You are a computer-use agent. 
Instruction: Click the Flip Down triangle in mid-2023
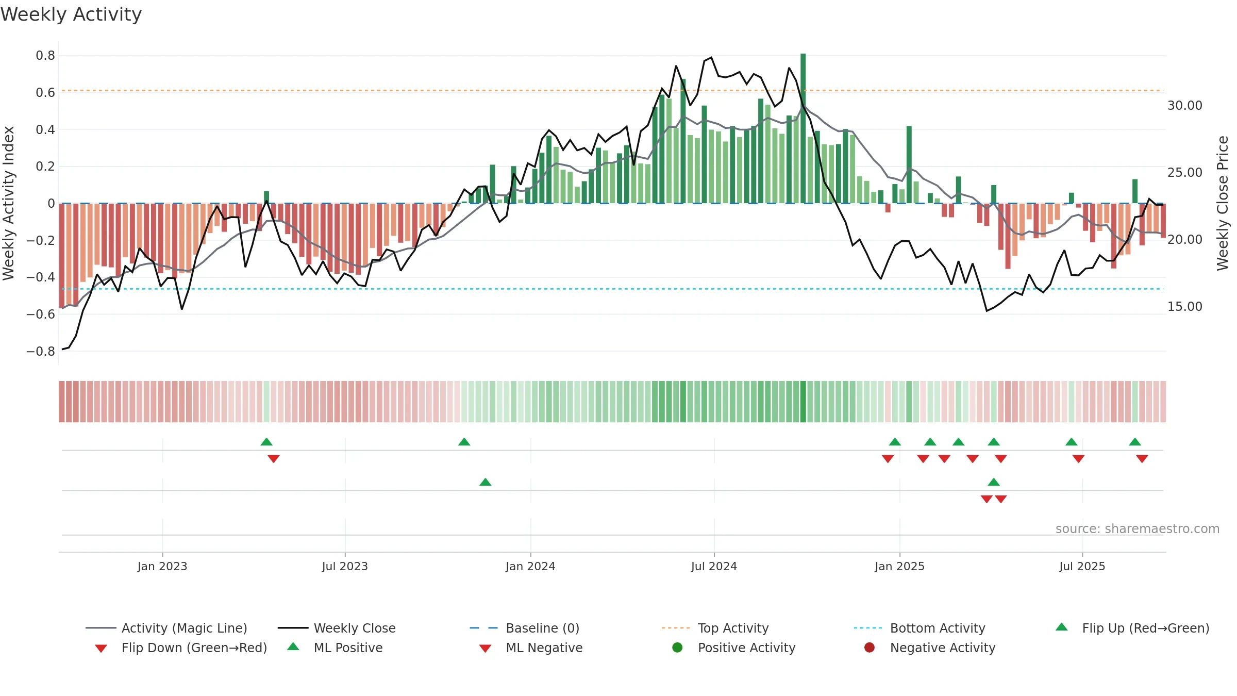click(274, 459)
